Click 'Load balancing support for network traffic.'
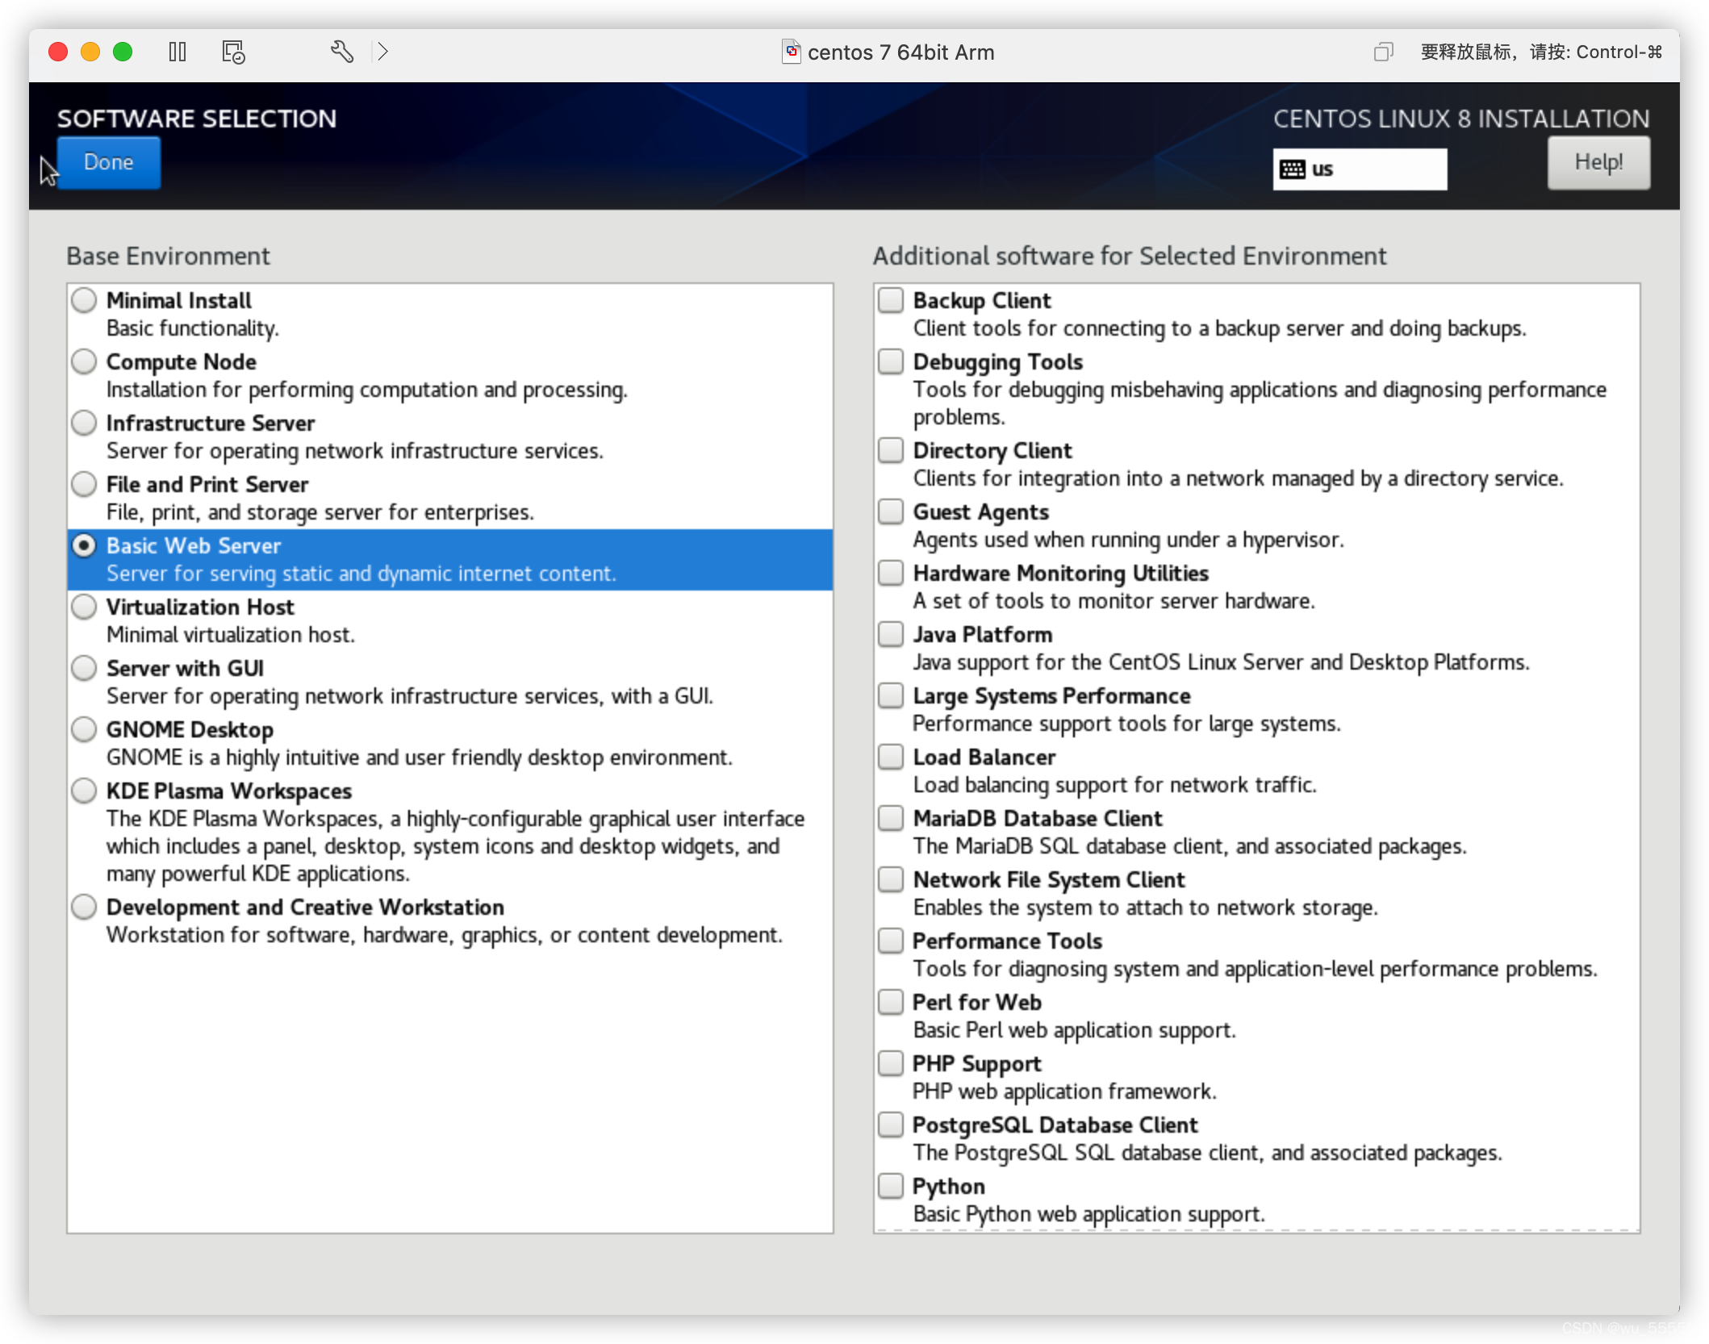Viewport: 1709px width, 1344px height. click(x=1114, y=785)
